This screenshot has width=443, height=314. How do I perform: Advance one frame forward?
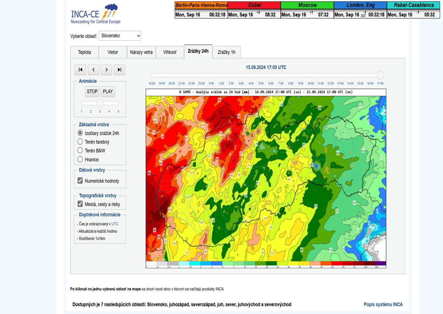106,69
